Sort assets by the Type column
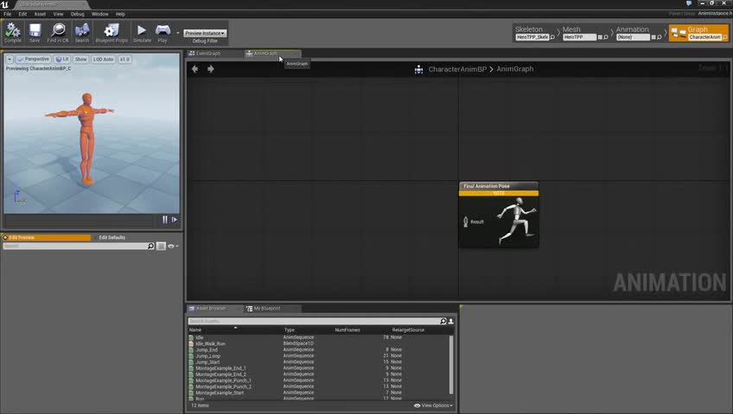 (290, 329)
